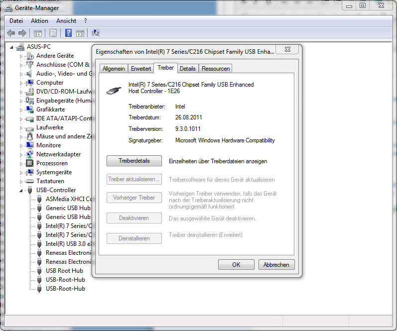Click the Back arrow toolbar icon
Screen dimensions: 397x331
(11, 33)
